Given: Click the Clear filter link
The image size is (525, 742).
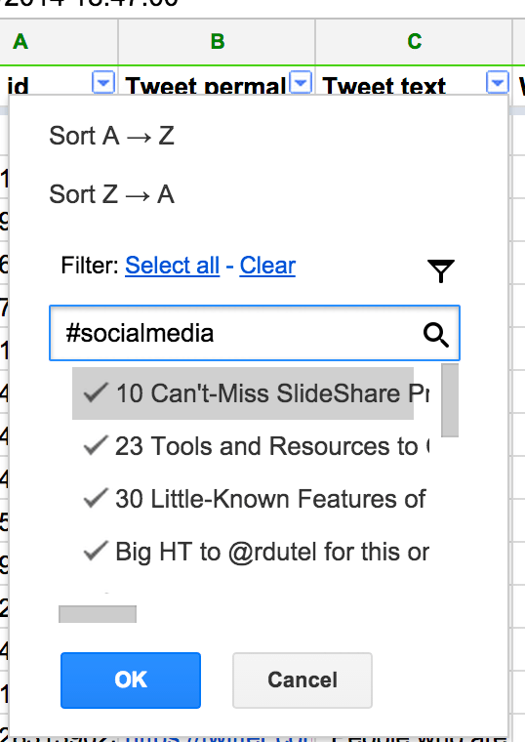Looking at the screenshot, I should pos(267,265).
